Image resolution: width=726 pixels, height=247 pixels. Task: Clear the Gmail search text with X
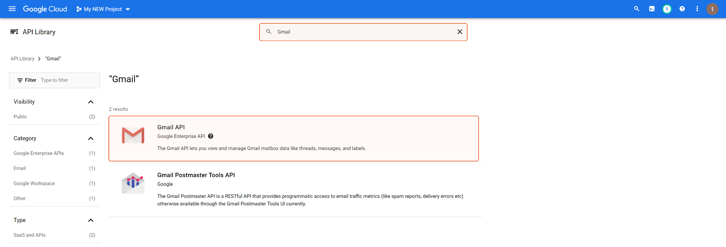[459, 32]
